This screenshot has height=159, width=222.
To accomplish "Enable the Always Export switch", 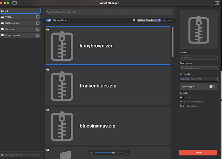I will click(x=212, y=87).
